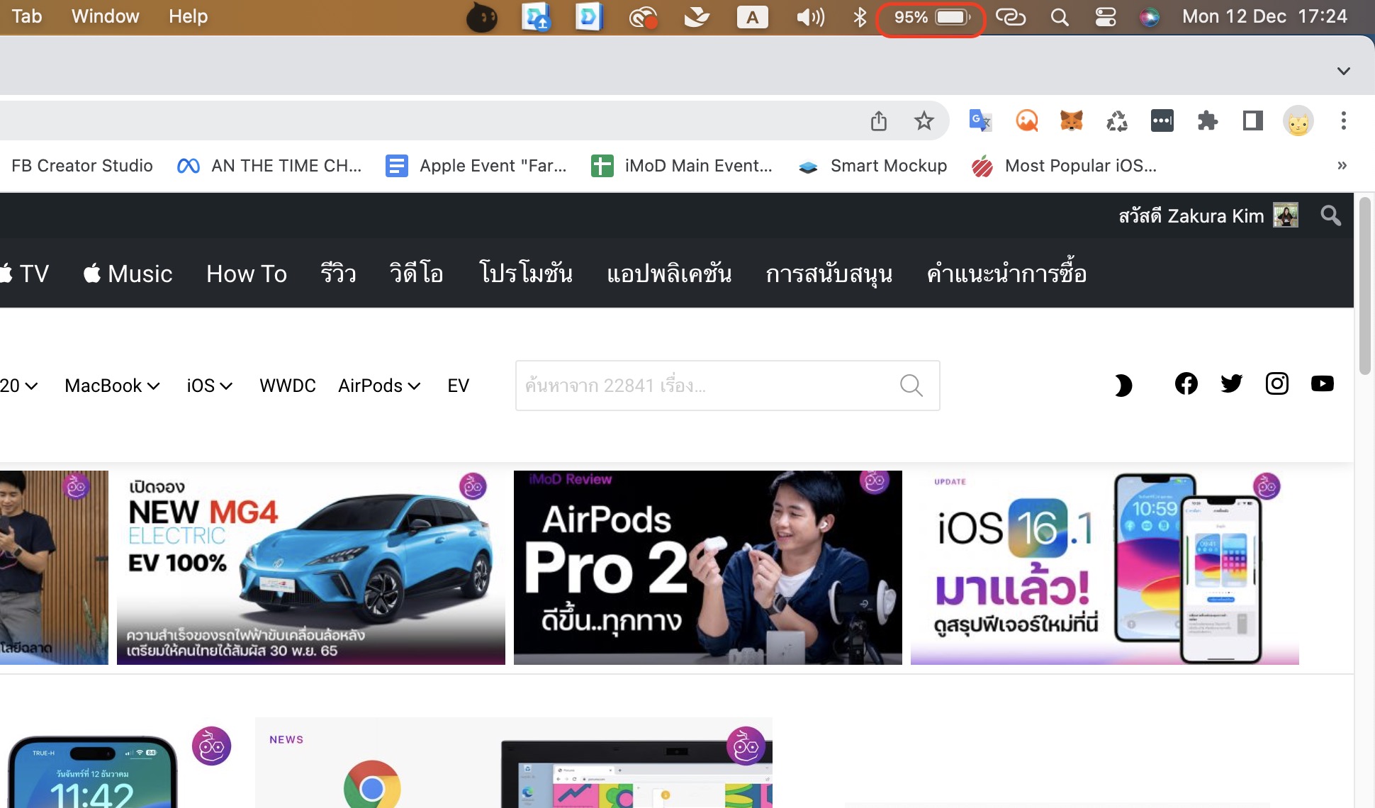1375x808 pixels.
Task: Open the MetaMask fox extension
Action: click(x=1072, y=121)
